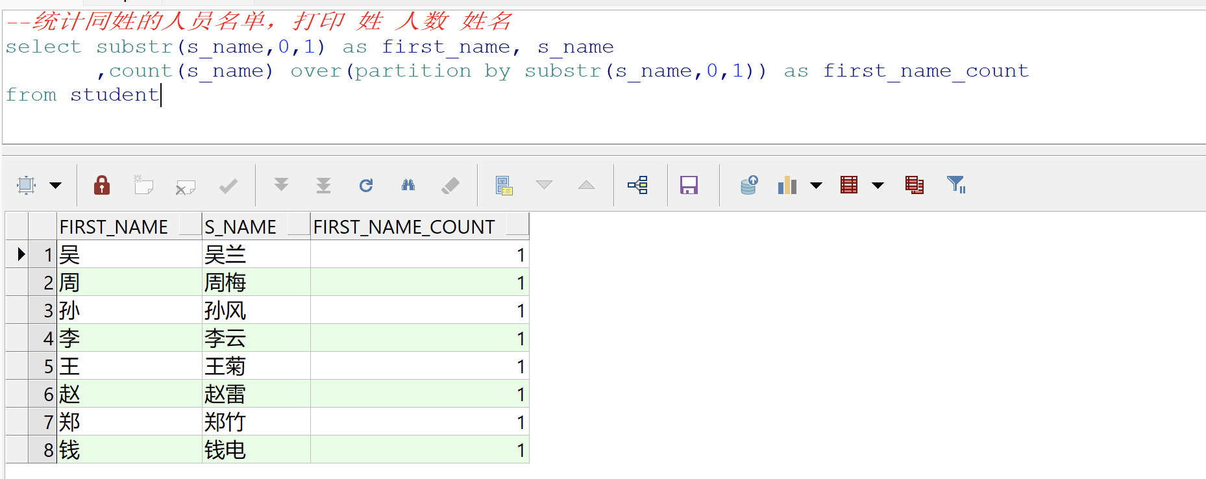
Task: Go to the next record arrow
Action: [544, 185]
